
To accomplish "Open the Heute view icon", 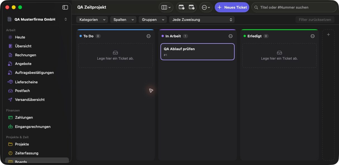I will (x=10, y=37).
